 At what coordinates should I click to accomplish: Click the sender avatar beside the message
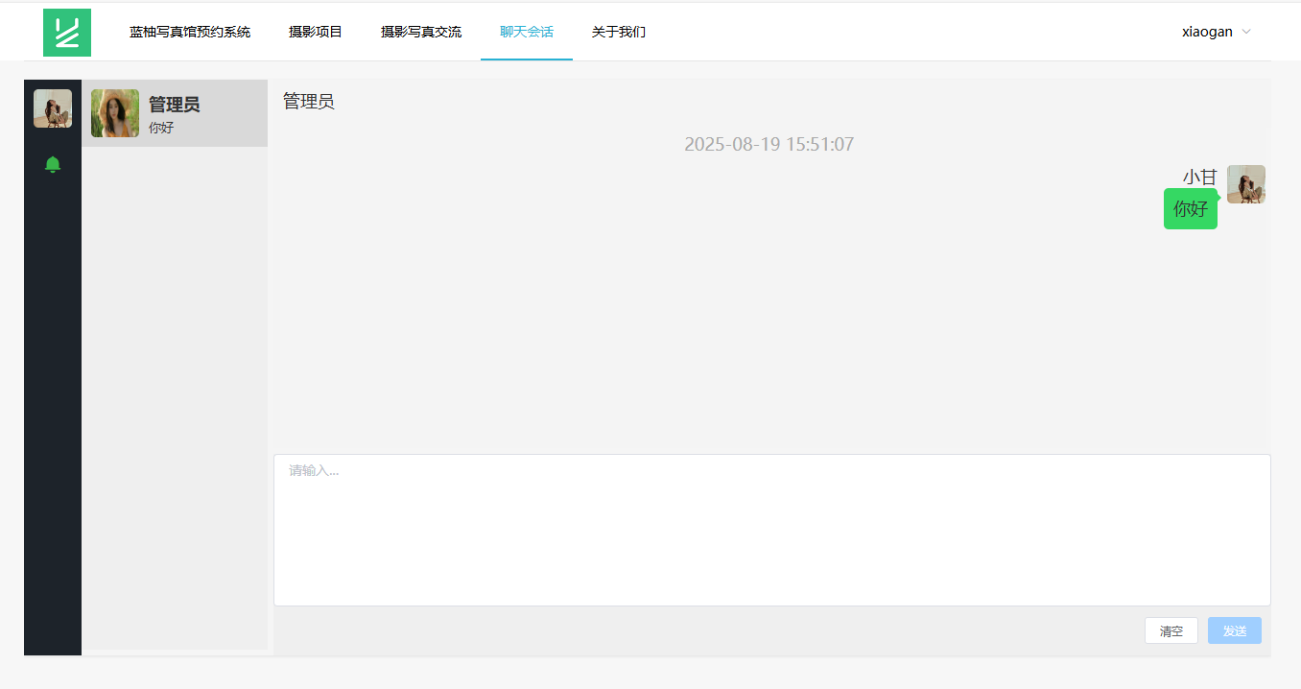[1246, 184]
